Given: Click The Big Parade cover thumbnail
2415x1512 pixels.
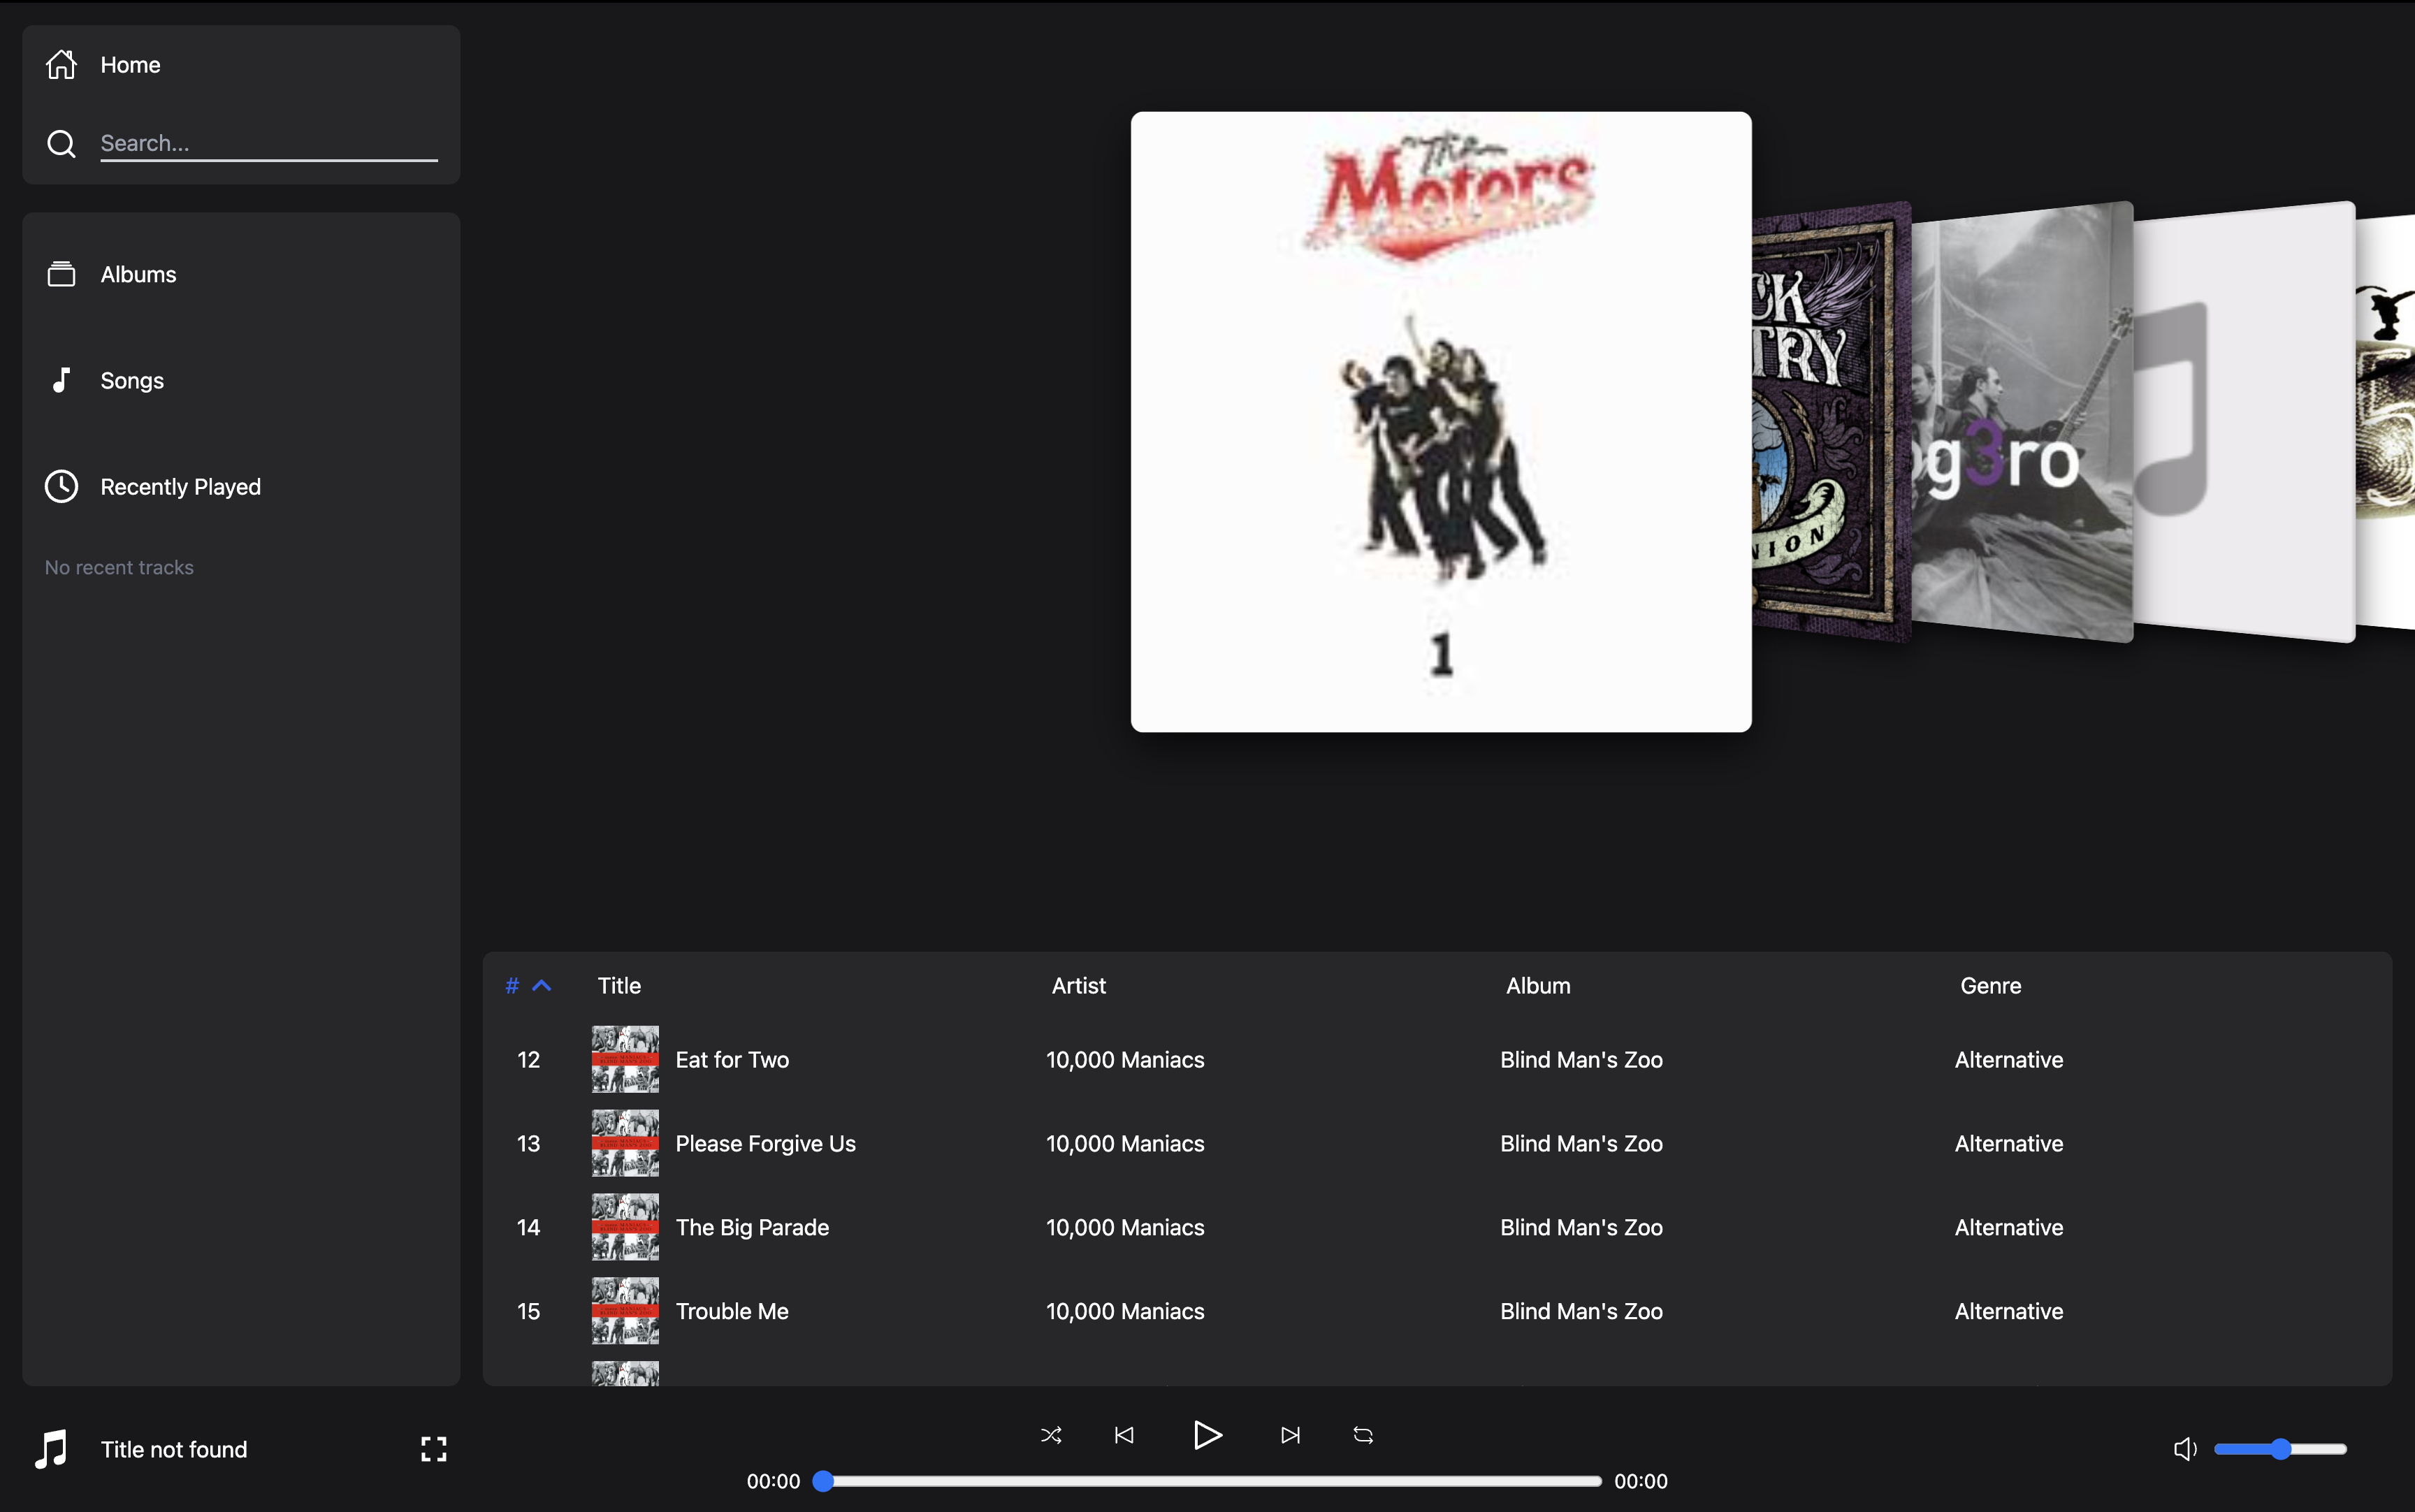Looking at the screenshot, I should point(625,1227).
